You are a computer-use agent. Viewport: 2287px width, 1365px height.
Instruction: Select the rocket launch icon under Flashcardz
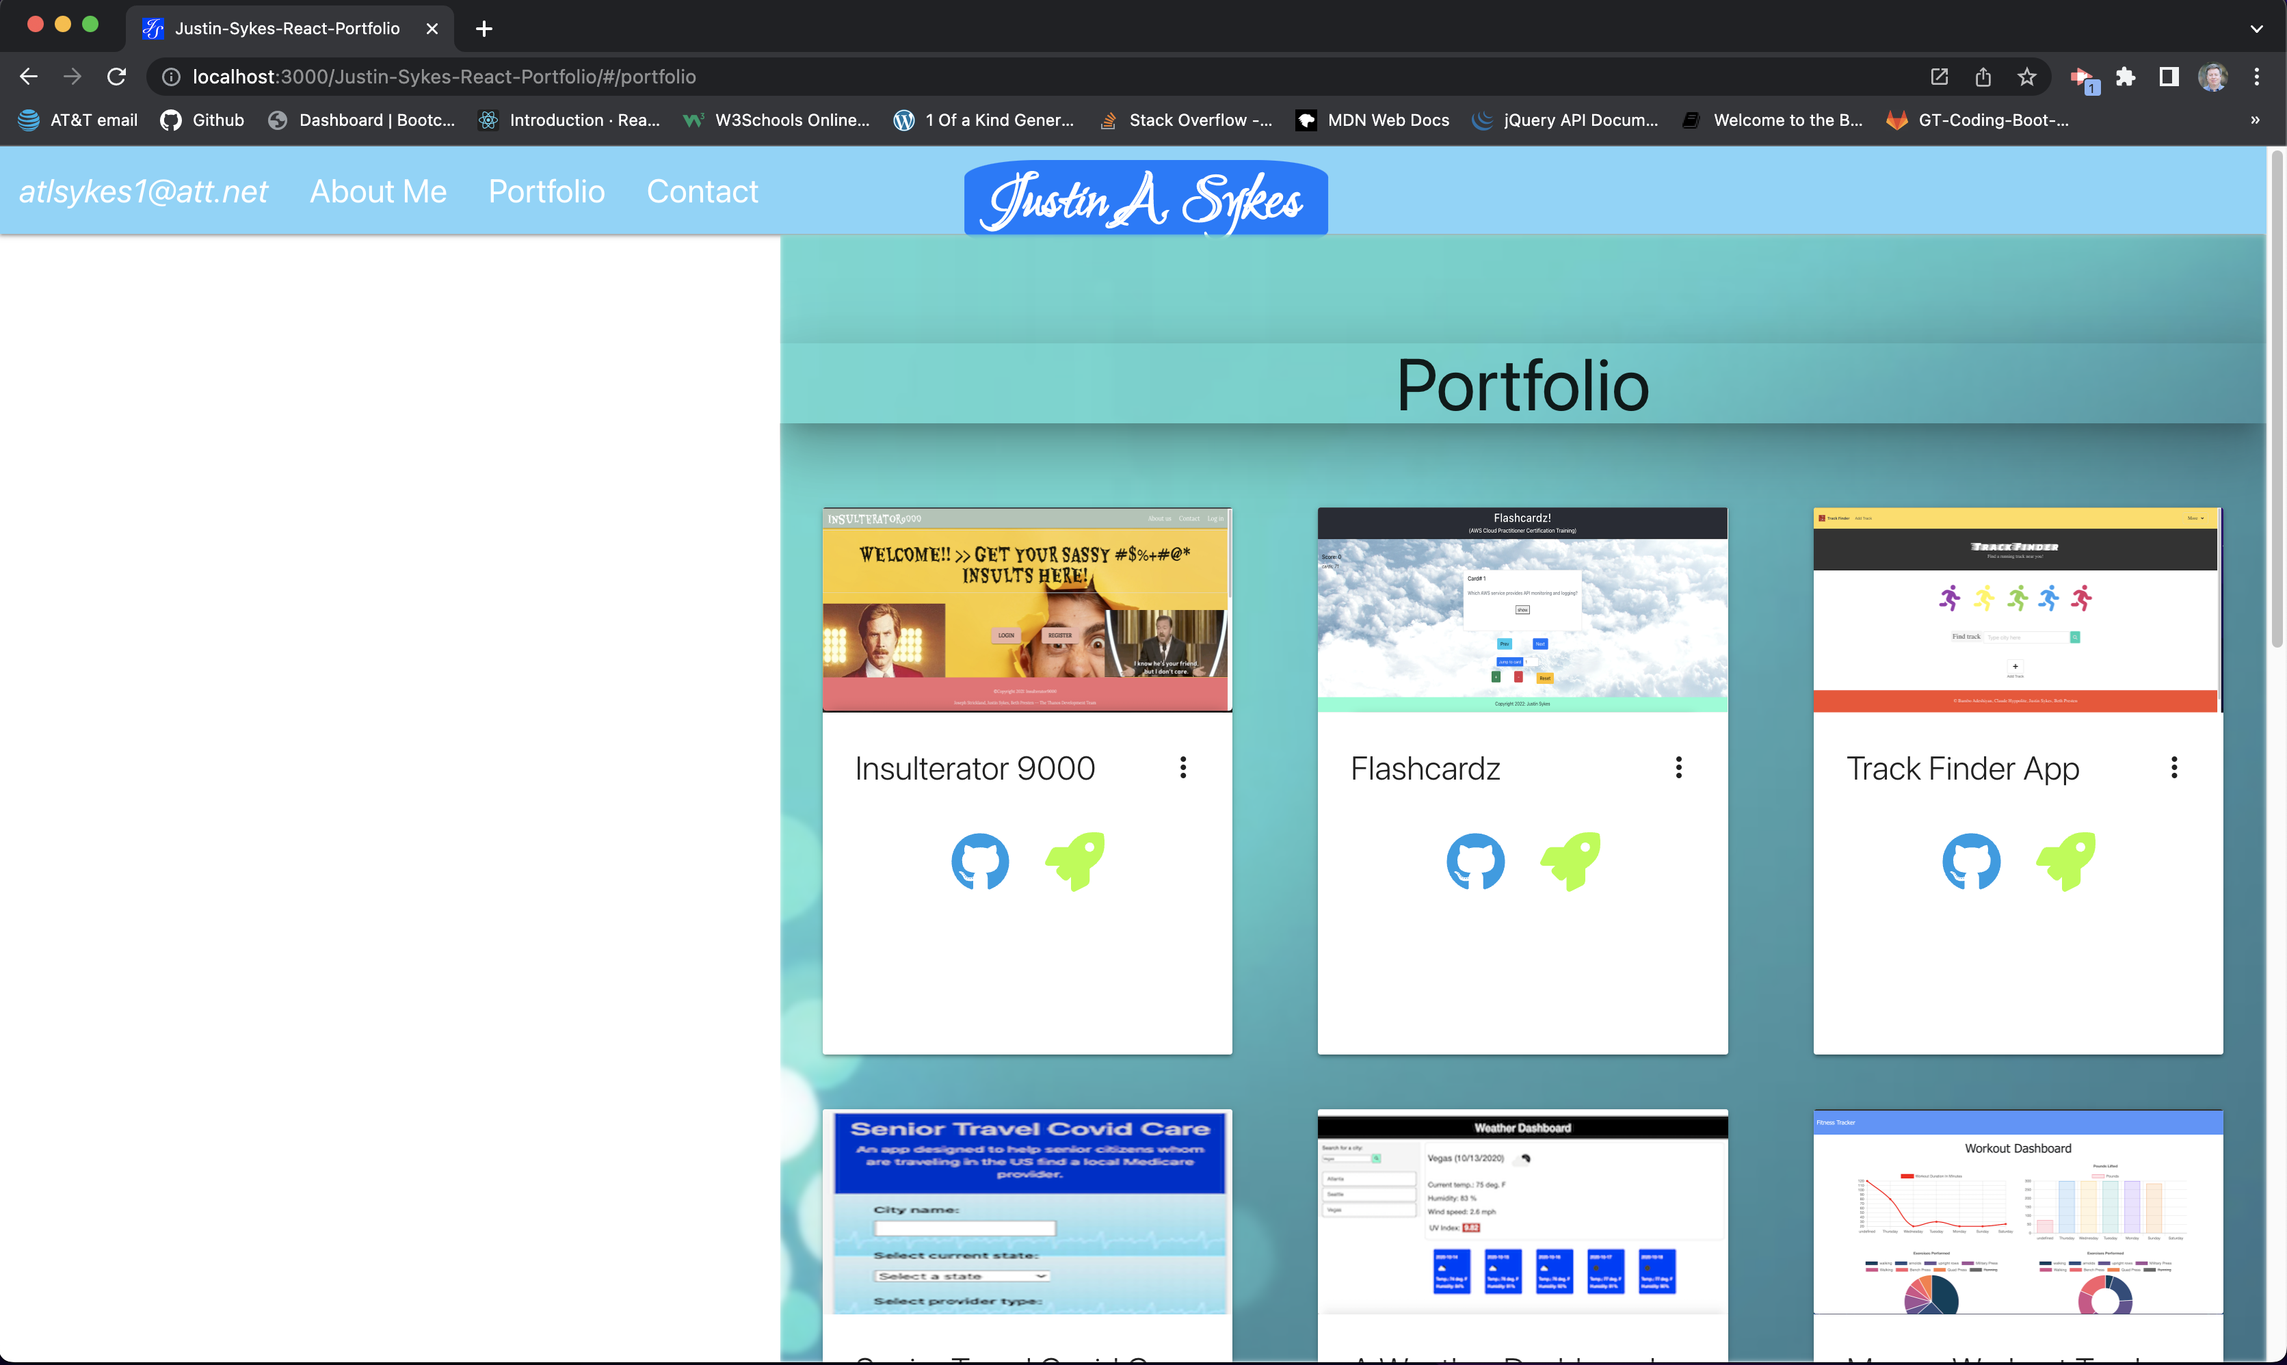pyautogui.click(x=1571, y=861)
